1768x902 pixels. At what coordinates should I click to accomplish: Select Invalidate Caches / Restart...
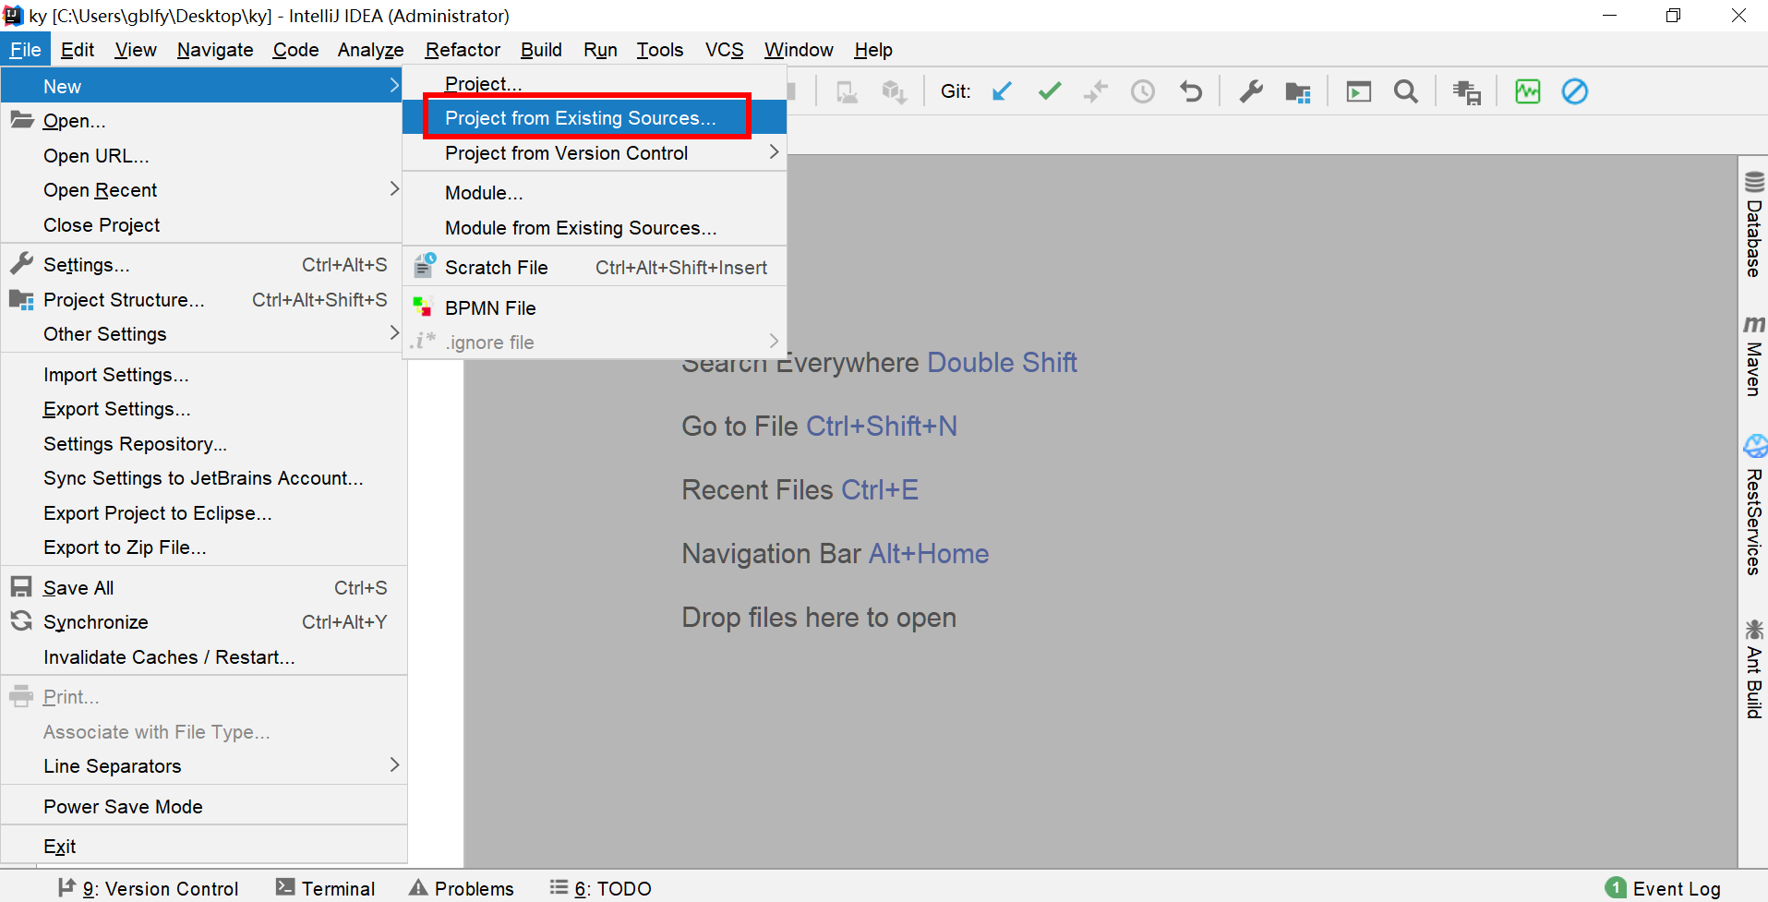pyautogui.click(x=204, y=657)
